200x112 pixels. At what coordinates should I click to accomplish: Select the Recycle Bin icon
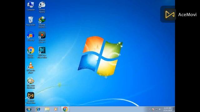coord(31,21)
